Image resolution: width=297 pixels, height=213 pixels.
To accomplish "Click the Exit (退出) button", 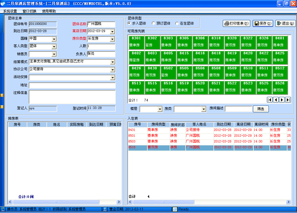I will [x=285, y=23].
